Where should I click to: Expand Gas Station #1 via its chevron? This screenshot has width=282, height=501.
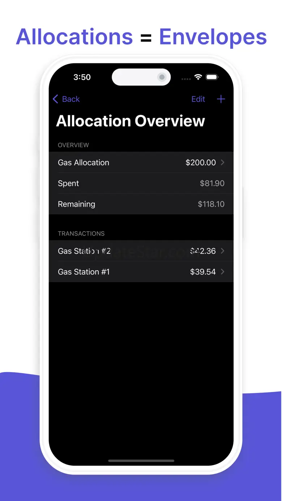tap(223, 272)
